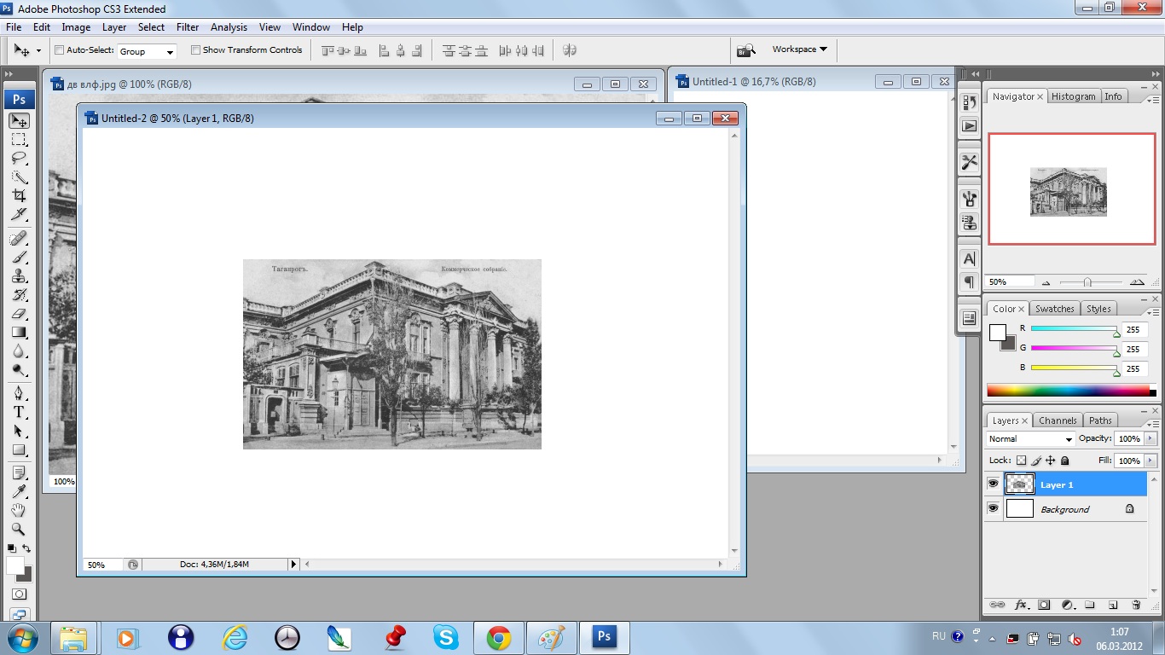Activate the Eraser tool
Screen dimensions: 1165x655
19,314
